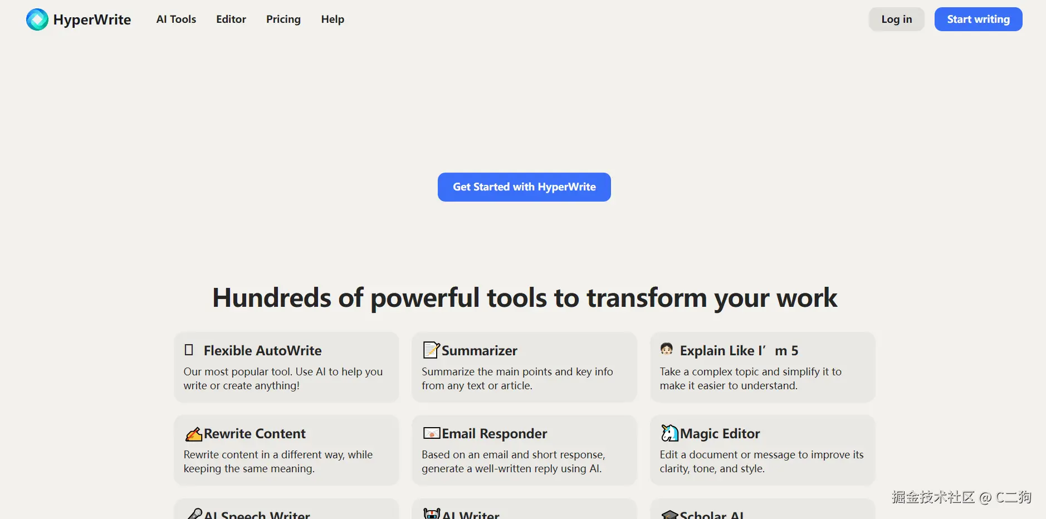Image resolution: width=1046 pixels, height=519 pixels.
Task: Click the Rewrite Content pencil icon
Action: coord(193,433)
